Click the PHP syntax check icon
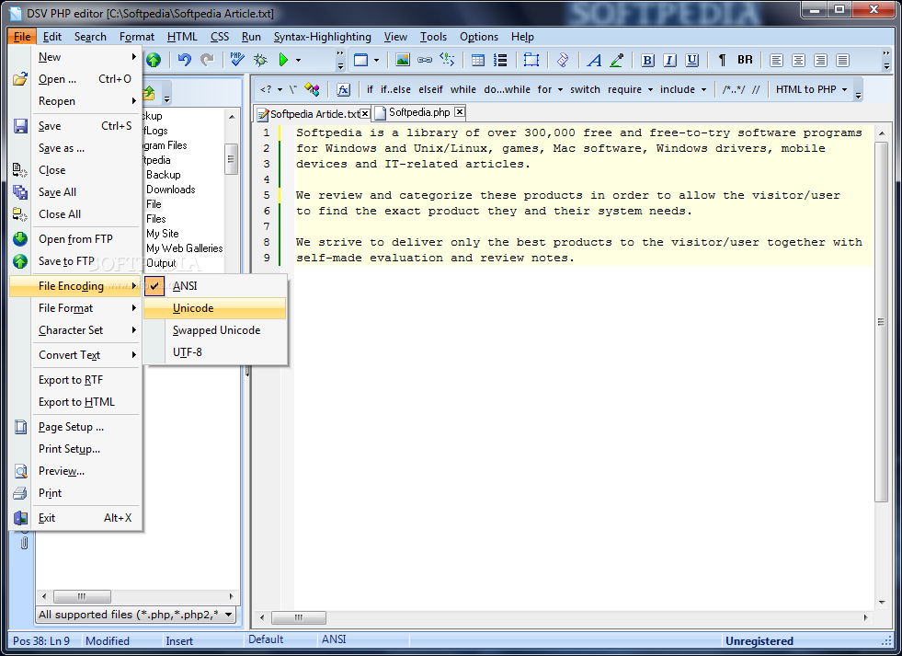 [x=236, y=60]
